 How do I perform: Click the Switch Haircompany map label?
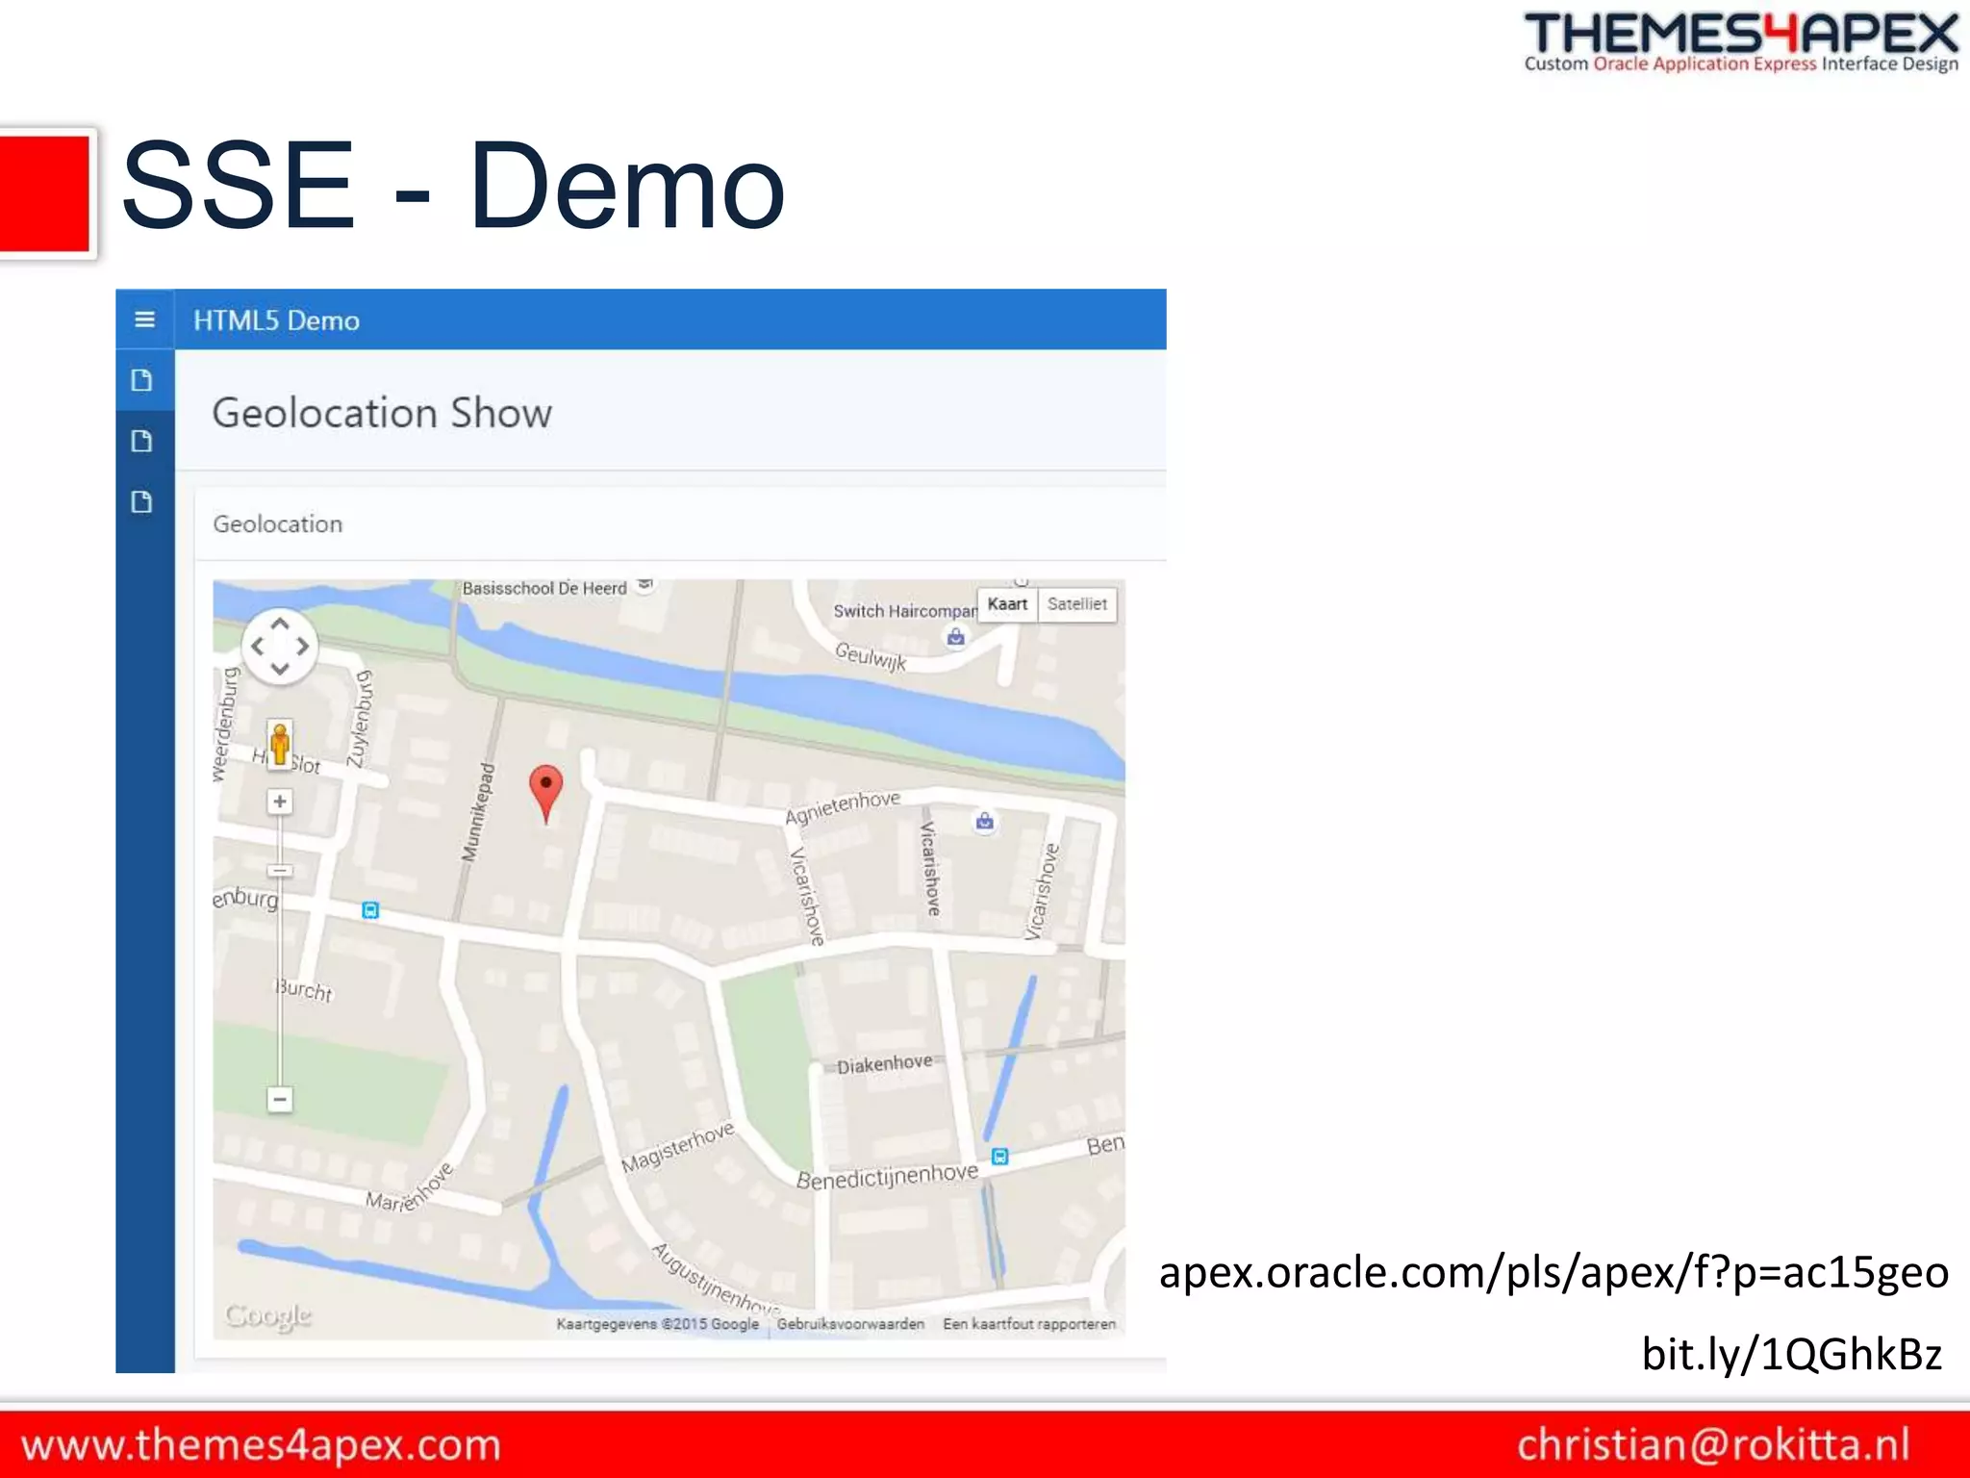pos(904,611)
